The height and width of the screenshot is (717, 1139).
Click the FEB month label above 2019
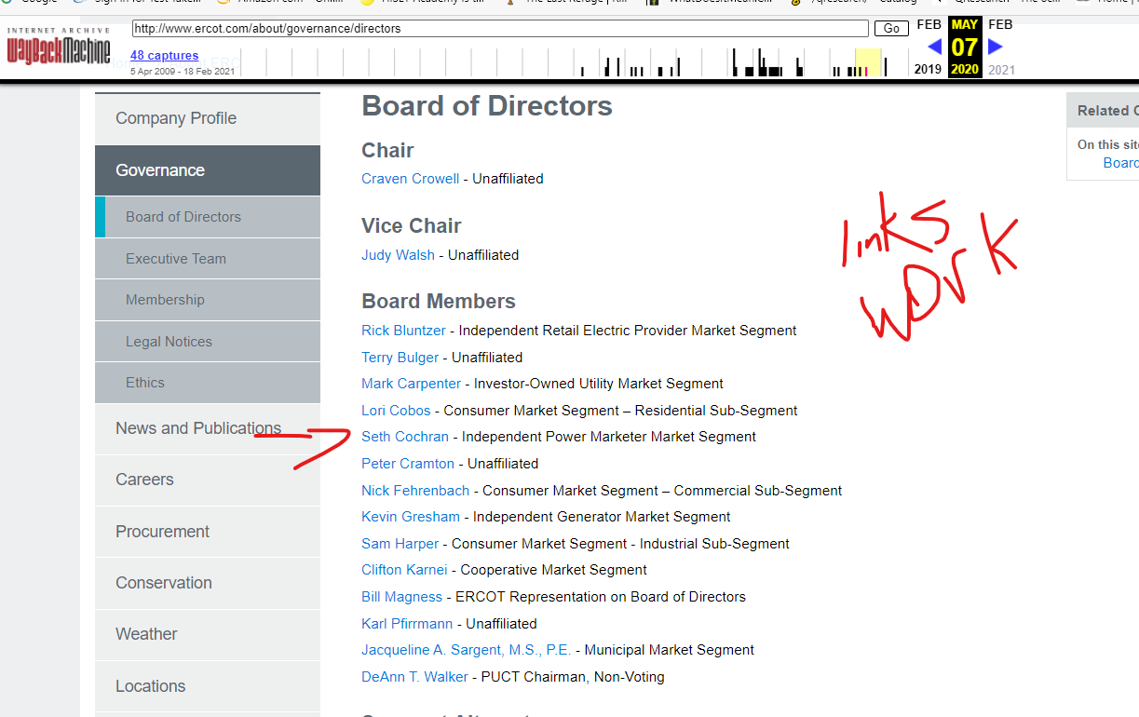point(929,25)
